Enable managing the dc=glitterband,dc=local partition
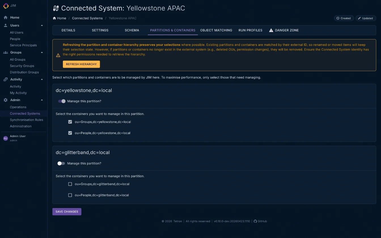 click(x=61, y=163)
